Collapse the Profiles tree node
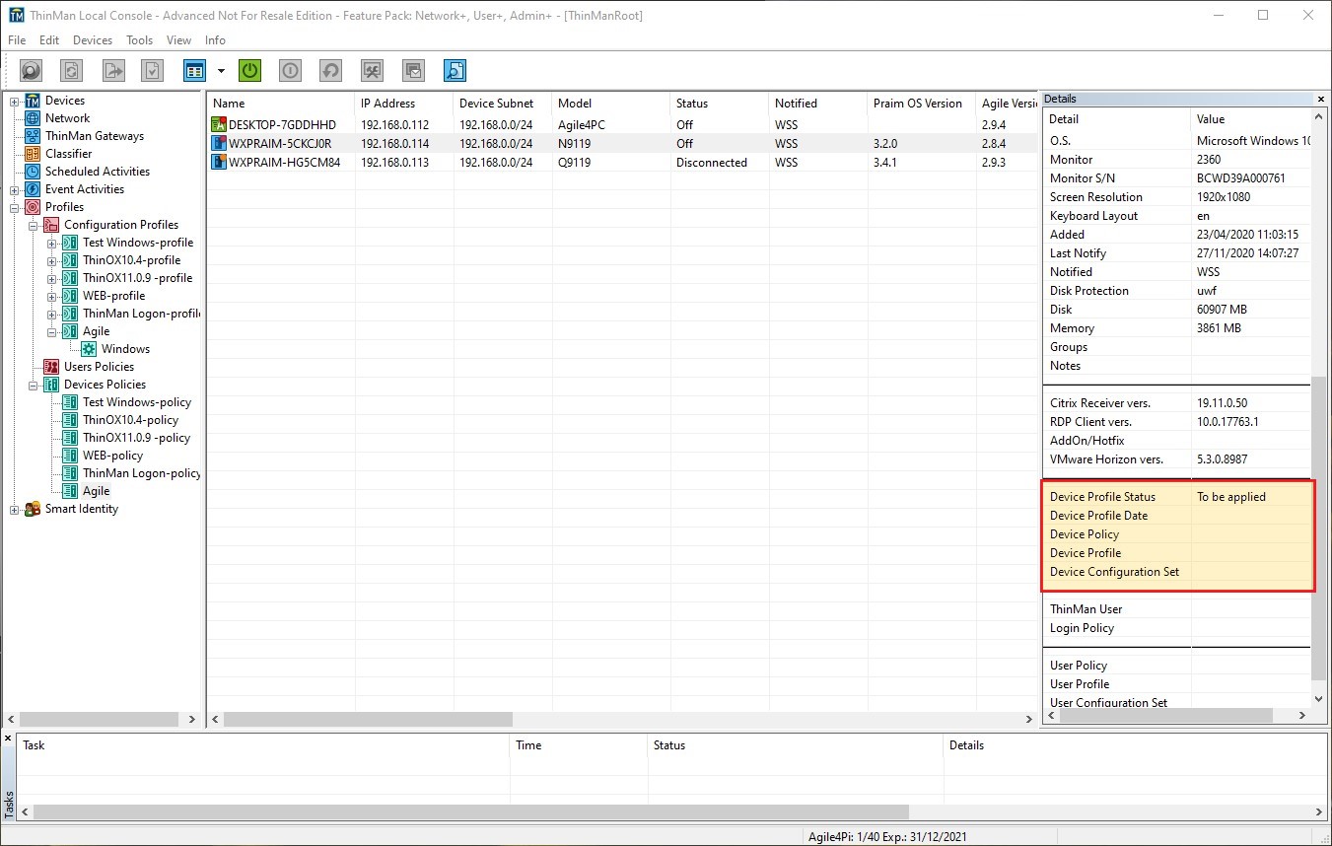The width and height of the screenshot is (1332, 846). click(15, 207)
